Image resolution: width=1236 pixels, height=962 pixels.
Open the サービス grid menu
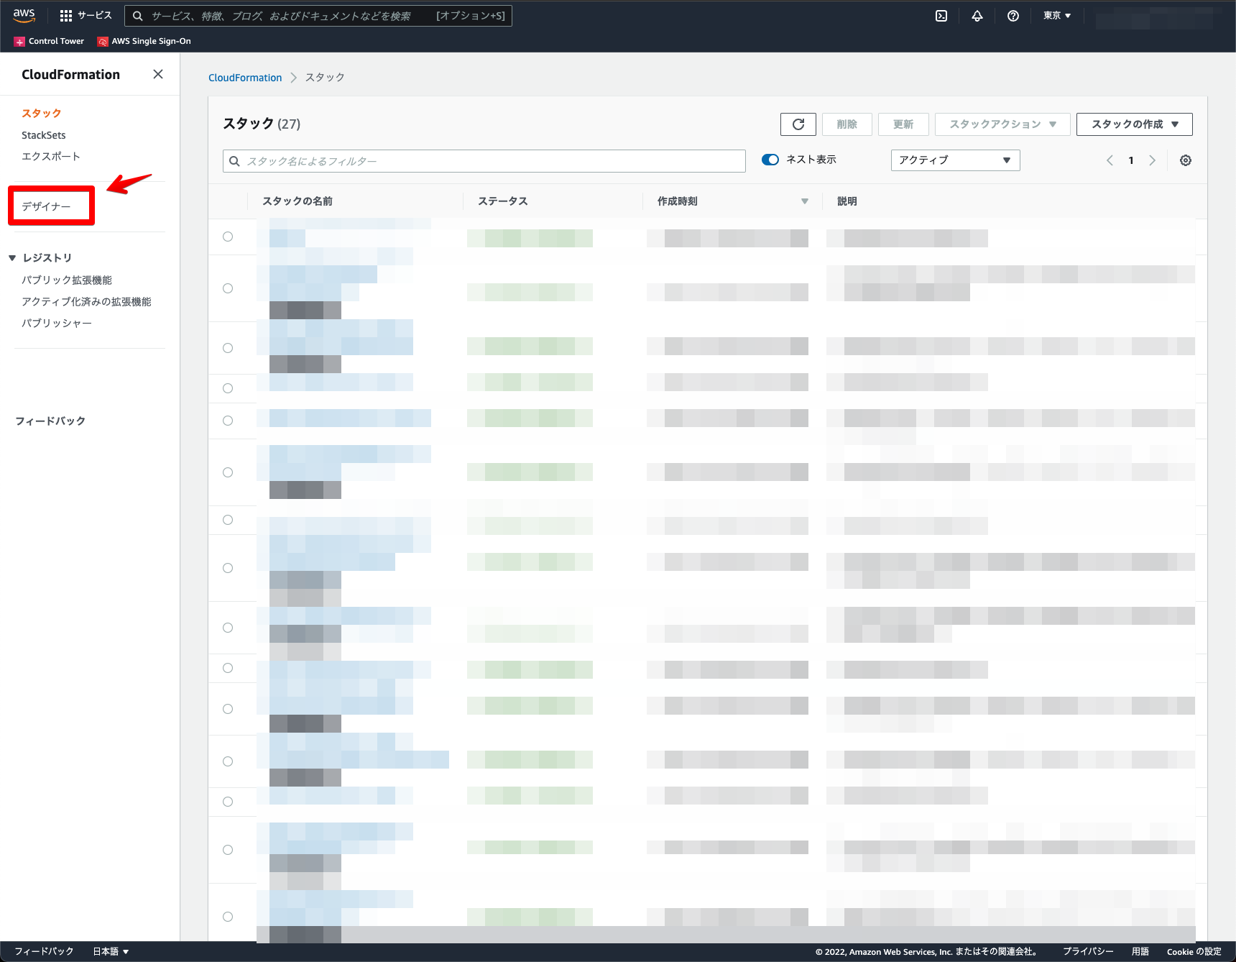(86, 16)
